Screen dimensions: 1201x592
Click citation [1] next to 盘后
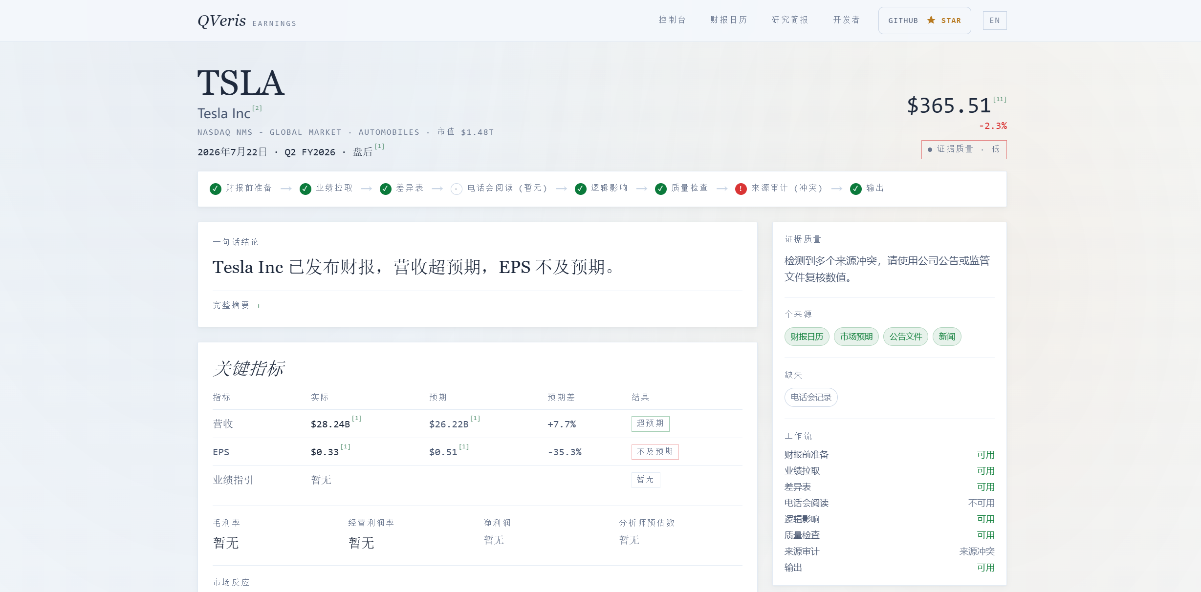coord(380,146)
